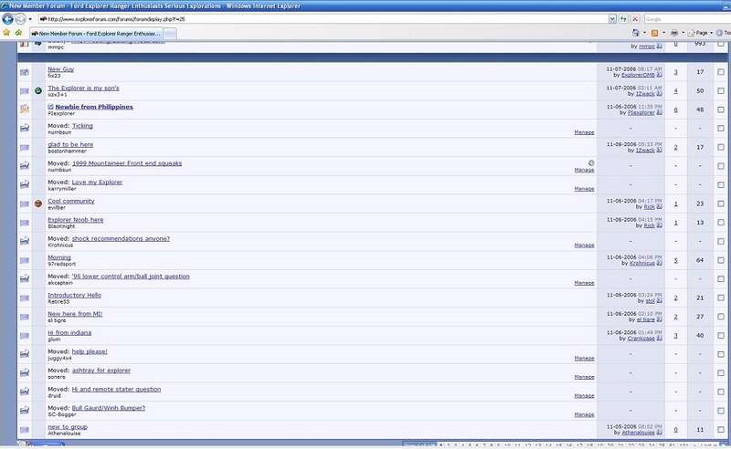
Task: Click the orange RSS Feeds icon
Action: [x=654, y=33]
